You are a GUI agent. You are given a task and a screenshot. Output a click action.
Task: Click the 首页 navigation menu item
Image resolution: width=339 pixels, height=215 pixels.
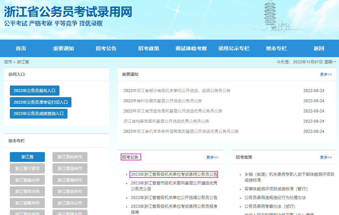[x=21, y=48]
